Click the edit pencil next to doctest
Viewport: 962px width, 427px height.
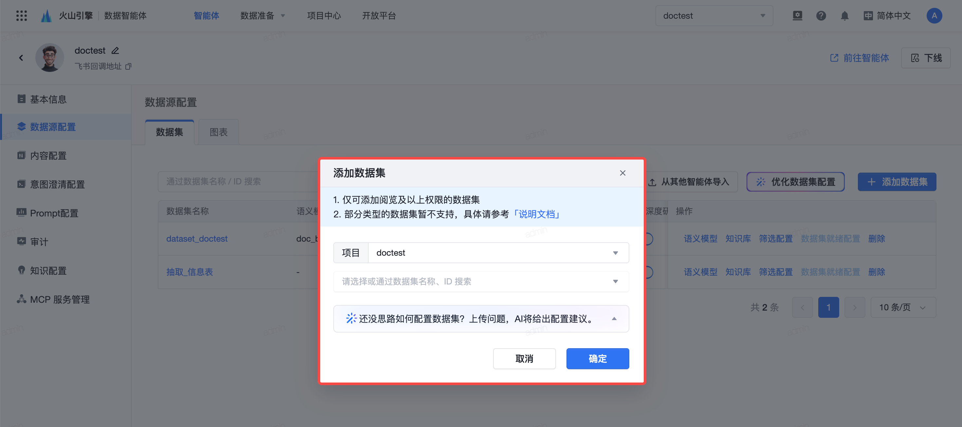[x=115, y=50]
